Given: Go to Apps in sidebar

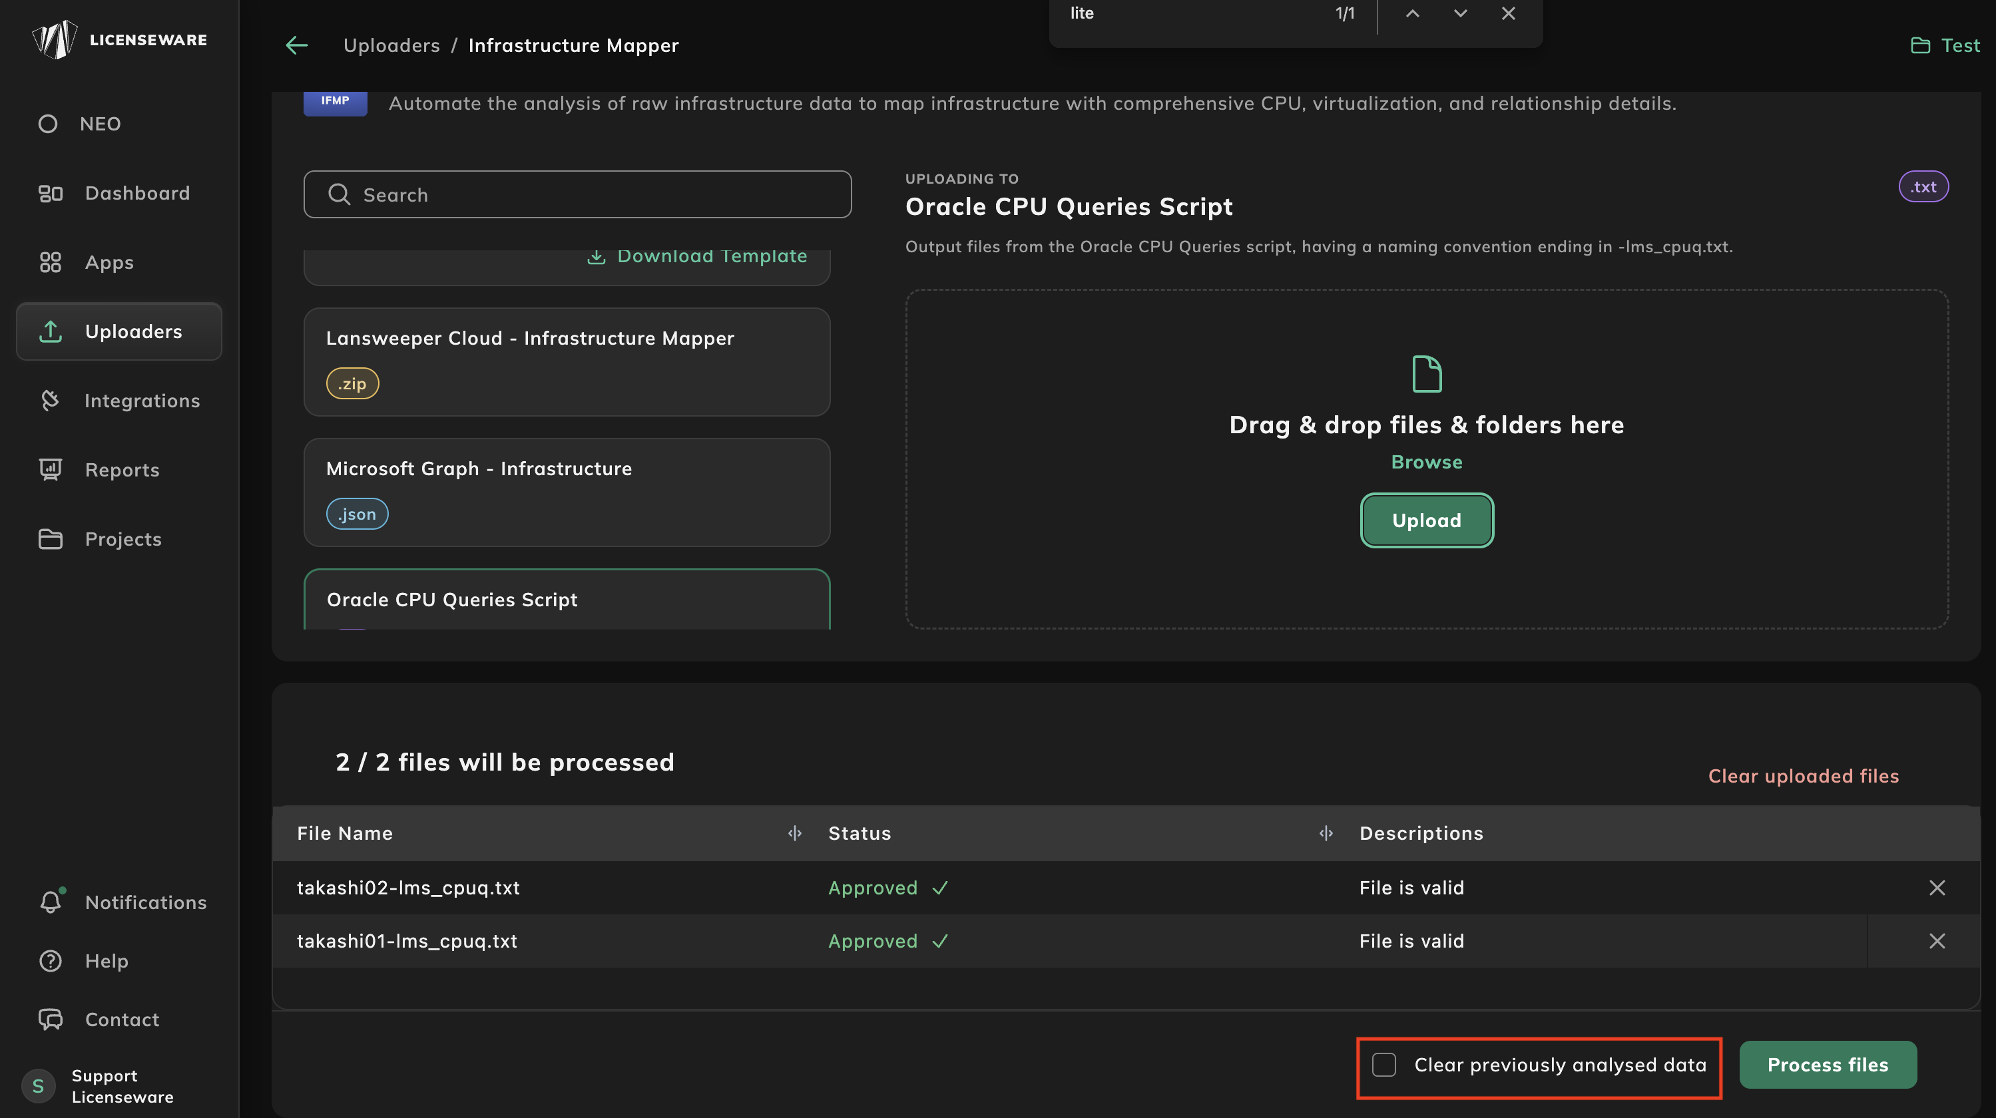Looking at the screenshot, I should [86, 262].
